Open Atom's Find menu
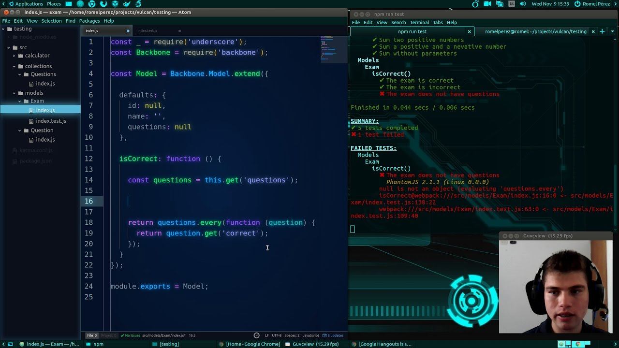Image resolution: width=619 pixels, height=348 pixels. (x=71, y=21)
